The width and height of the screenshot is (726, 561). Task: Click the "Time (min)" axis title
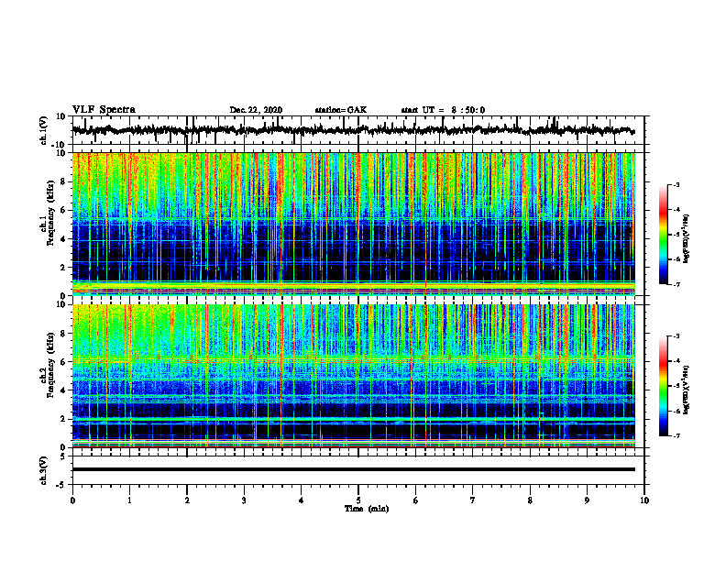(x=367, y=509)
